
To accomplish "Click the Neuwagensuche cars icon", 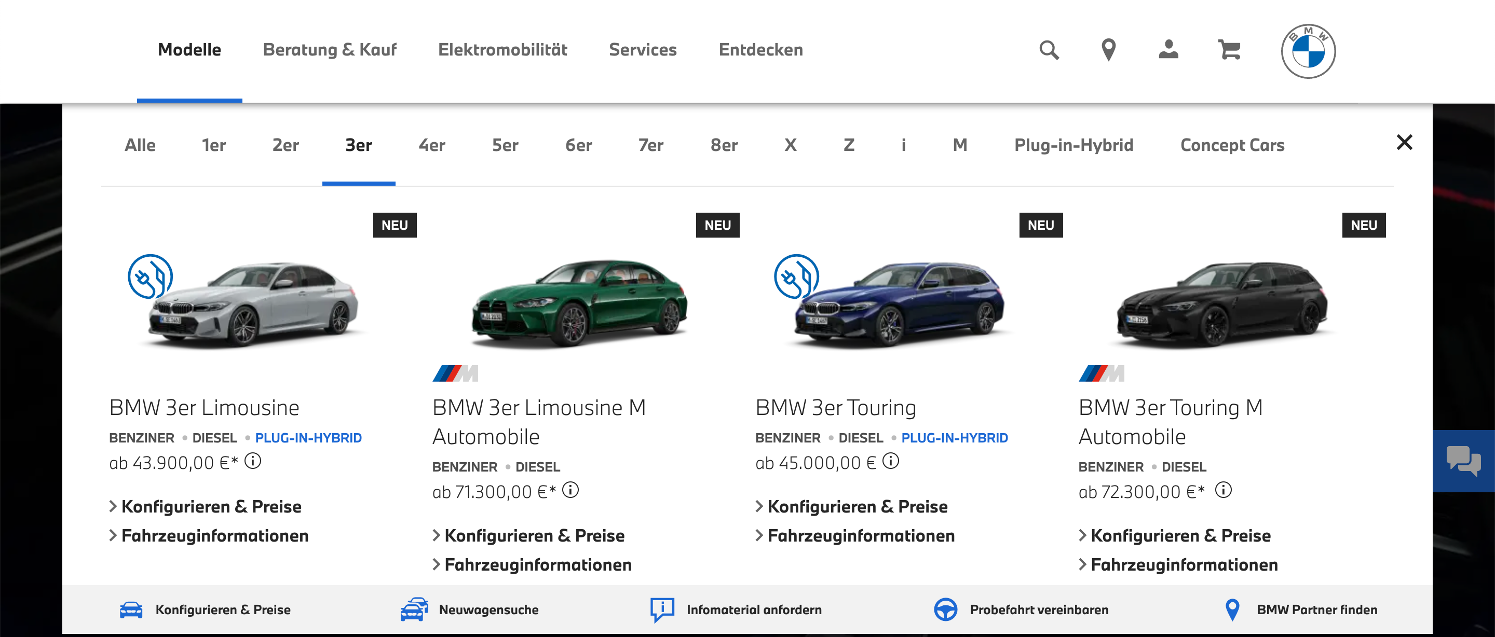I will coord(414,610).
